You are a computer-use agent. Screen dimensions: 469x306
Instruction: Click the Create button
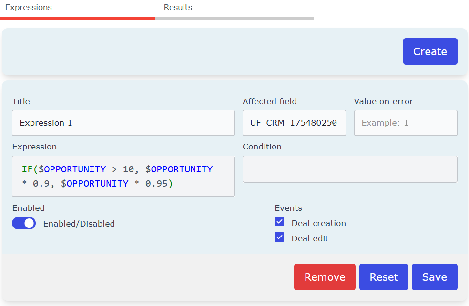(430, 51)
